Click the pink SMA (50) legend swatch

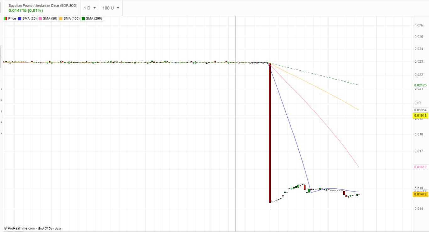(x=41, y=19)
